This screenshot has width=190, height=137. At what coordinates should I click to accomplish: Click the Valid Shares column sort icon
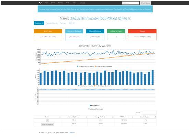133,117
